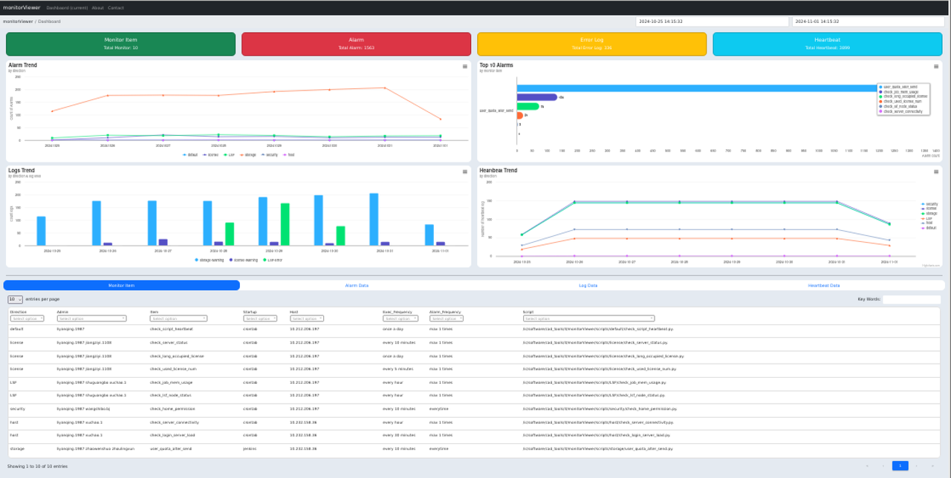Toggle user_quota_alter_send in Top 10 Alarms legend

coord(898,87)
